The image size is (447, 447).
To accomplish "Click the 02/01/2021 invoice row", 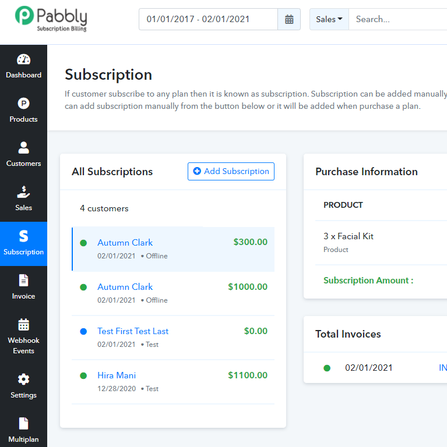I will coord(368,368).
